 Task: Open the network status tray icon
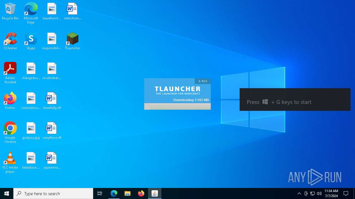(x=313, y=193)
